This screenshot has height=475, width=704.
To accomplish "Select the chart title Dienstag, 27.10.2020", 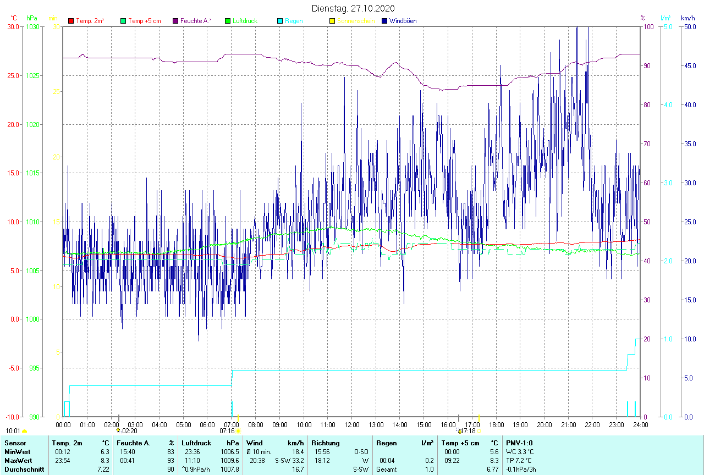I will (x=353, y=8).
